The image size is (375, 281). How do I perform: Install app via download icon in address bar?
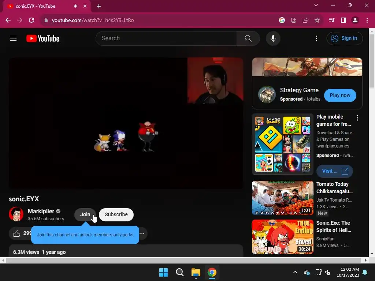[x=293, y=20]
